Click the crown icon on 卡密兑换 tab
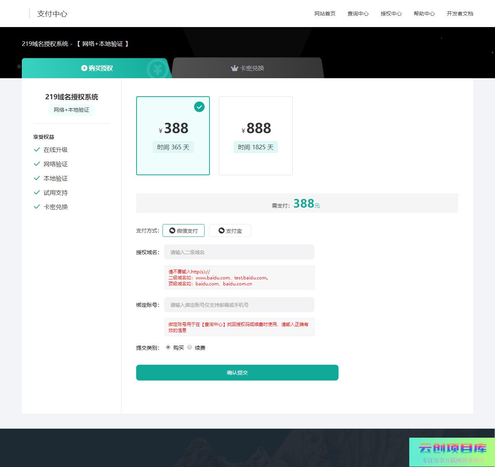495x467 pixels. pos(235,68)
